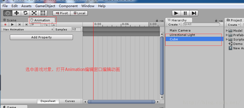The image size is (244, 108).
Task: Expand the Model folder
Action: coord(227,30)
